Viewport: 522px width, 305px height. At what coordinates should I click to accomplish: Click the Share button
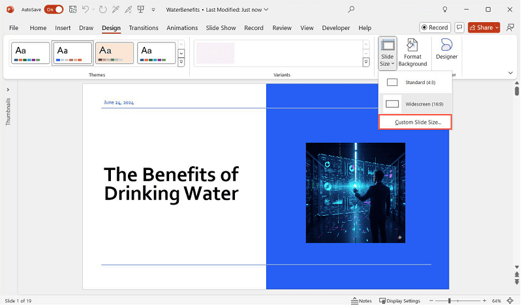pos(484,27)
